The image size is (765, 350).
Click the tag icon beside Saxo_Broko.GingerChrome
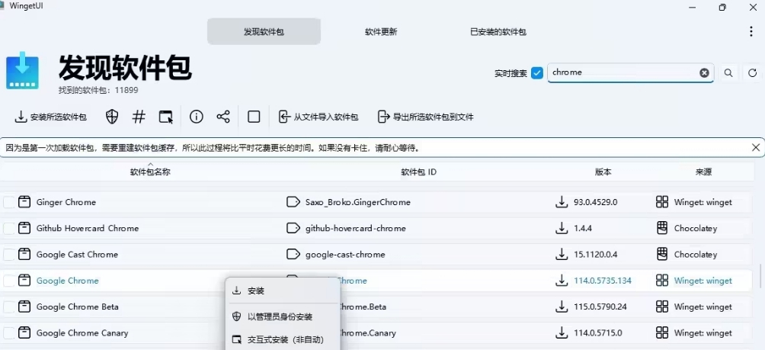click(293, 202)
